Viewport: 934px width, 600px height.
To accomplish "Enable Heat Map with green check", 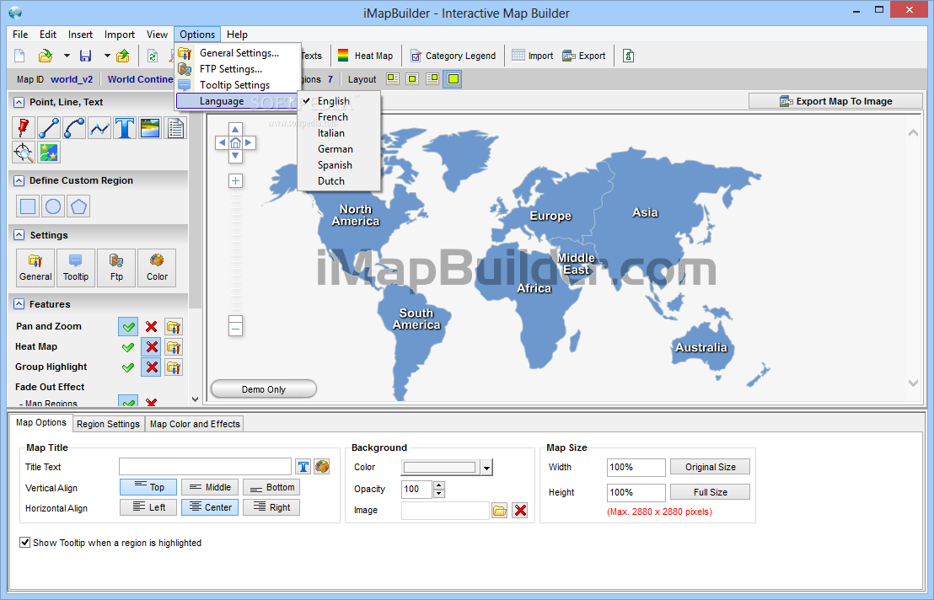I will [128, 347].
